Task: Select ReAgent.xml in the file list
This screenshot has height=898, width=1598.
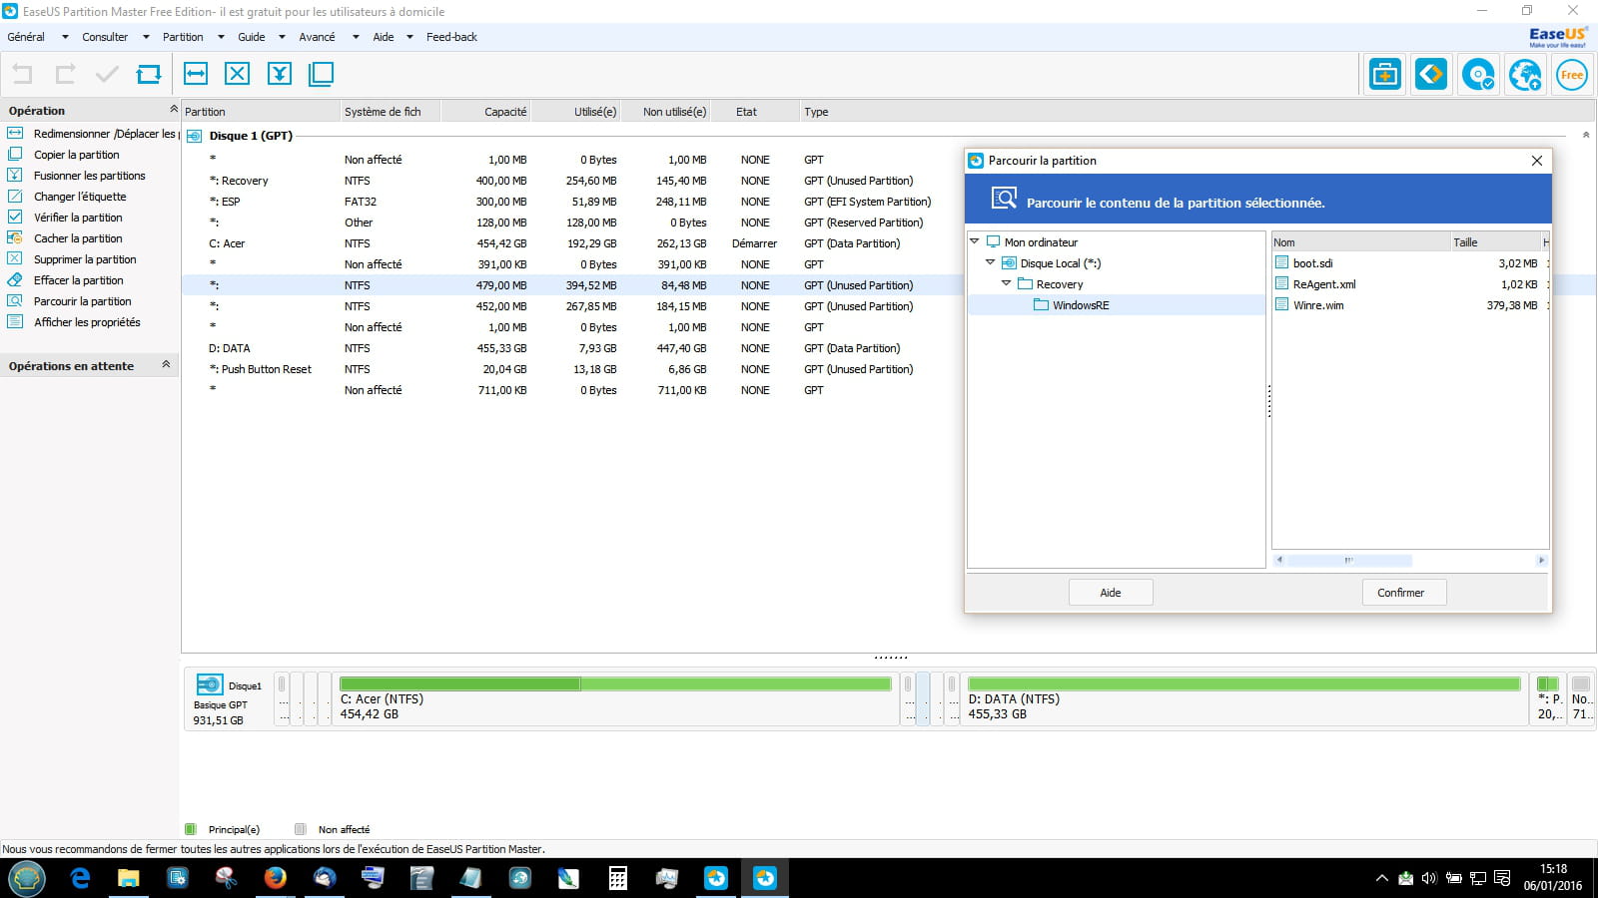Action: click(1324, 284)
